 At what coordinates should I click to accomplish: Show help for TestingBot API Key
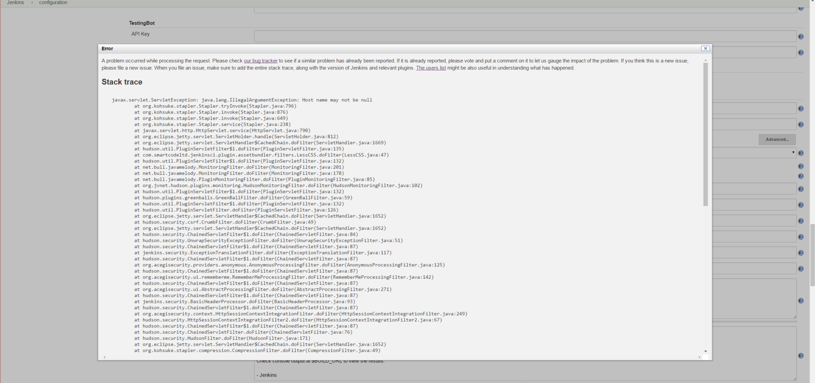coord(801,36)
